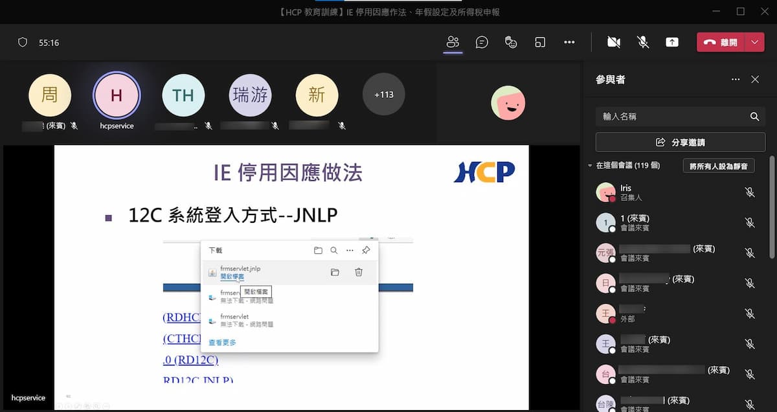This screenshot has height=412, width=777.
Task: Open the rooms icon in toolbar
Action: pyautogui.click(x=540, y=42)
